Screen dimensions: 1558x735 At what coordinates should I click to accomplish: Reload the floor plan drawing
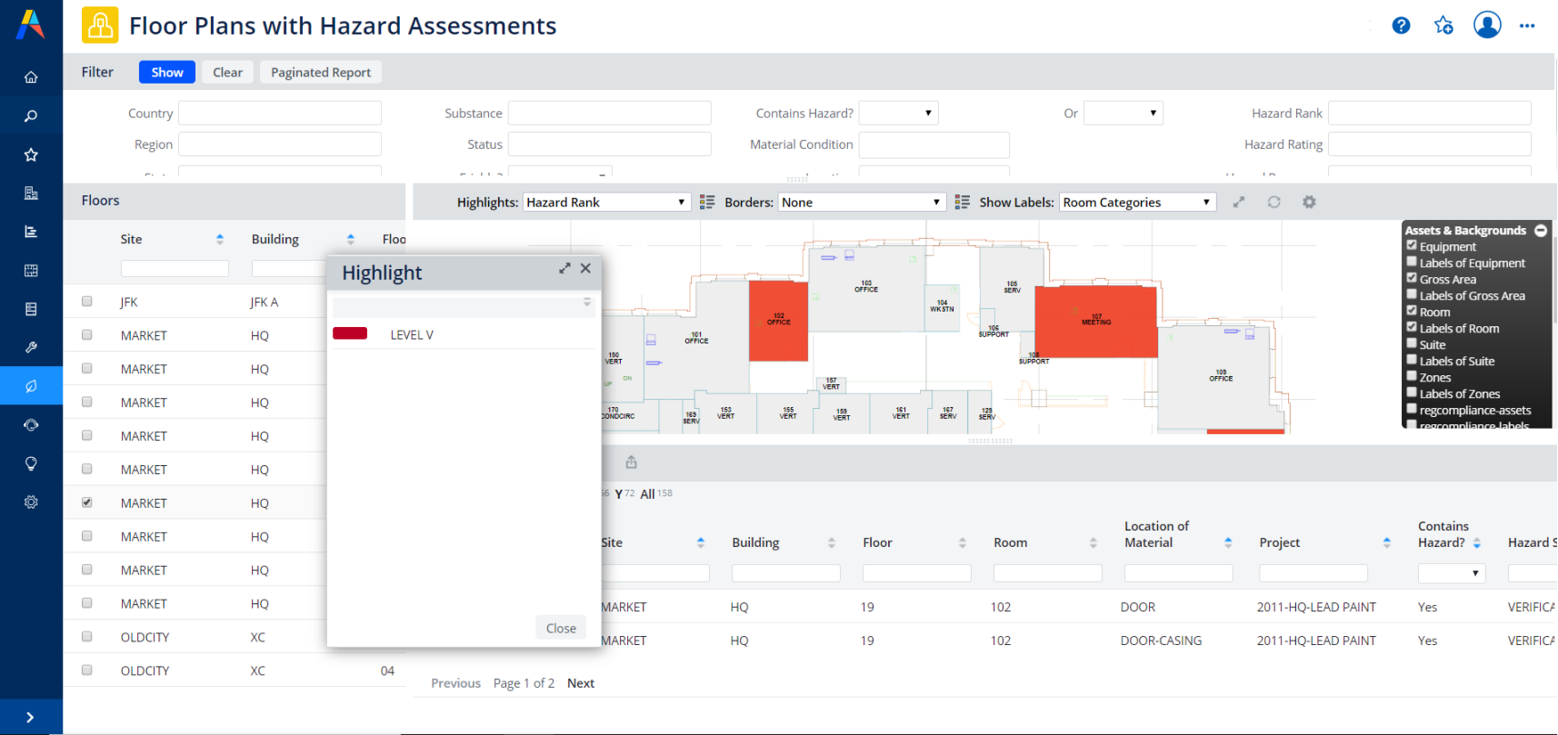tap(1273, 203)
